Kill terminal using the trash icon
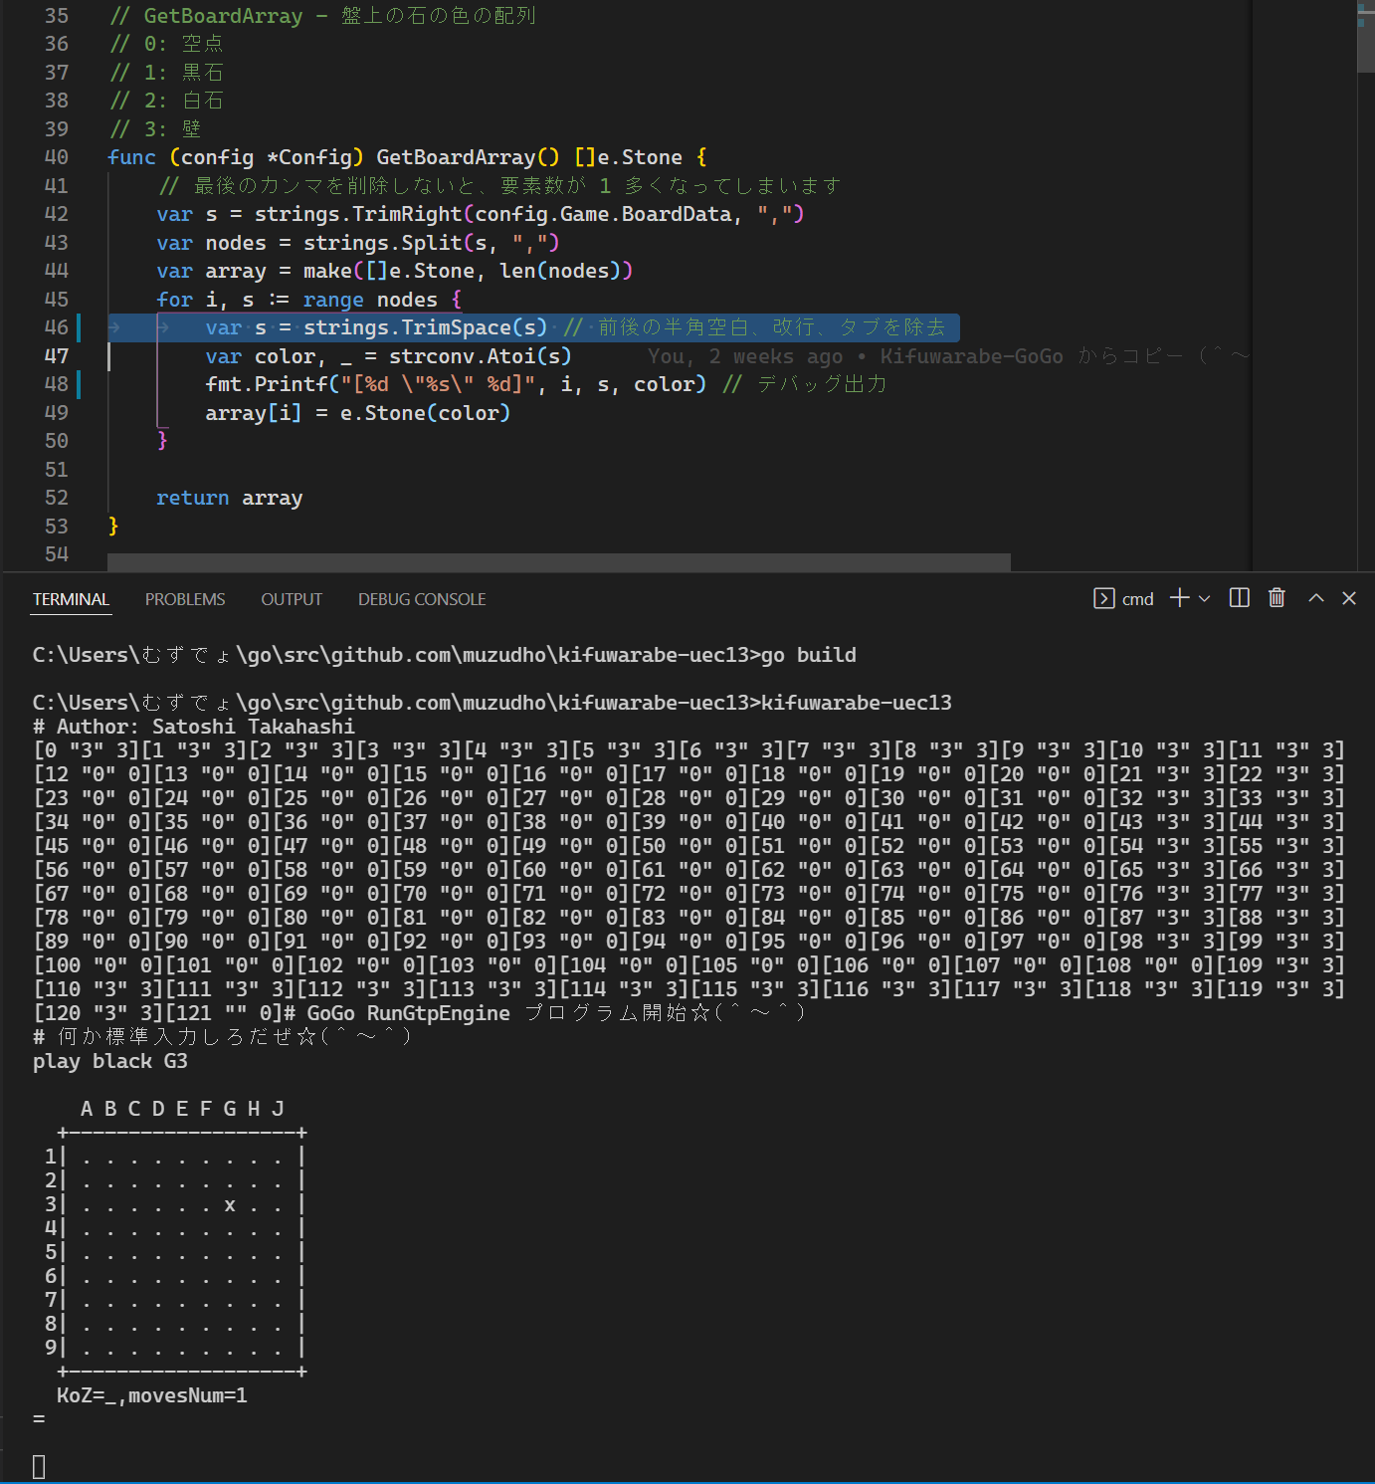1375x1484 pixels. click(x=1277, y=598)
